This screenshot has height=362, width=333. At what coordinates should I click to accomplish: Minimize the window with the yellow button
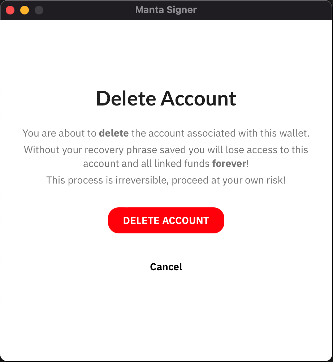pos(25,10)
